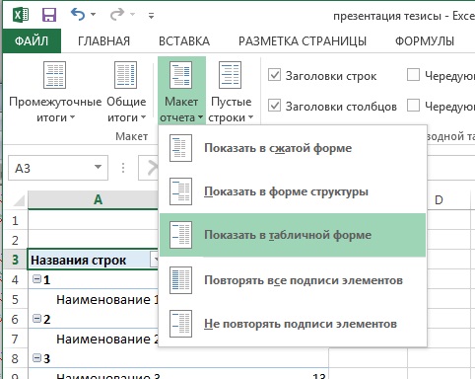475x379 pixels.
Task: Click the select-all corner triangle
Action: pyautogui.click(x=19, y=199)
